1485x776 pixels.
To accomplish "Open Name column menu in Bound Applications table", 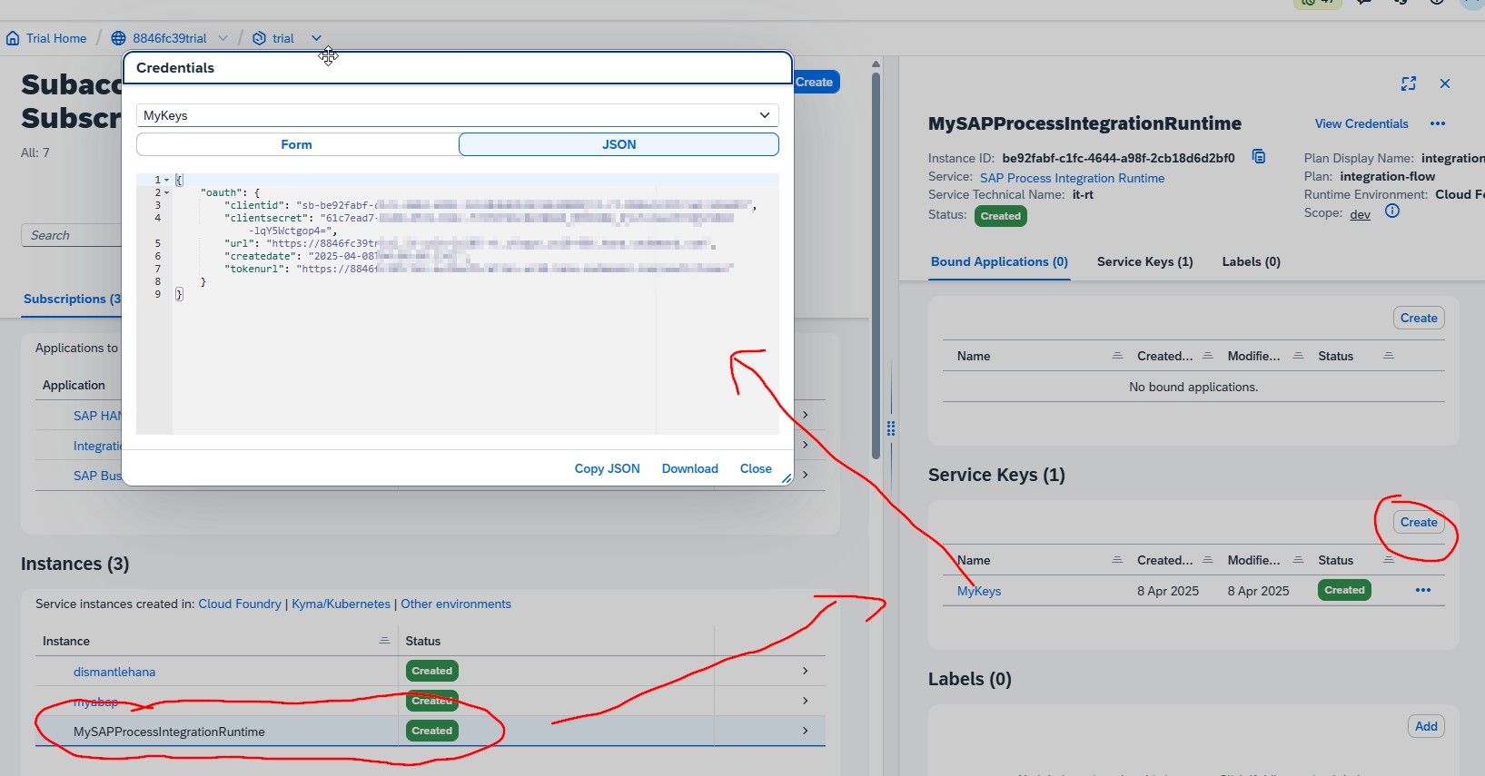I will [x=1117, y=356].
